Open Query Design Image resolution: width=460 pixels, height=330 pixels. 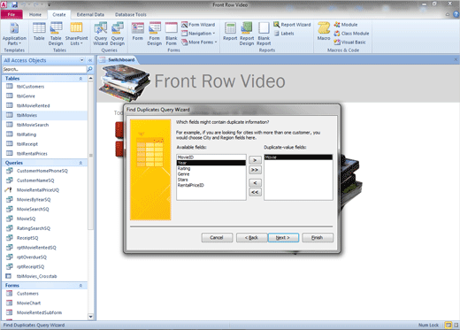[118, 34]
